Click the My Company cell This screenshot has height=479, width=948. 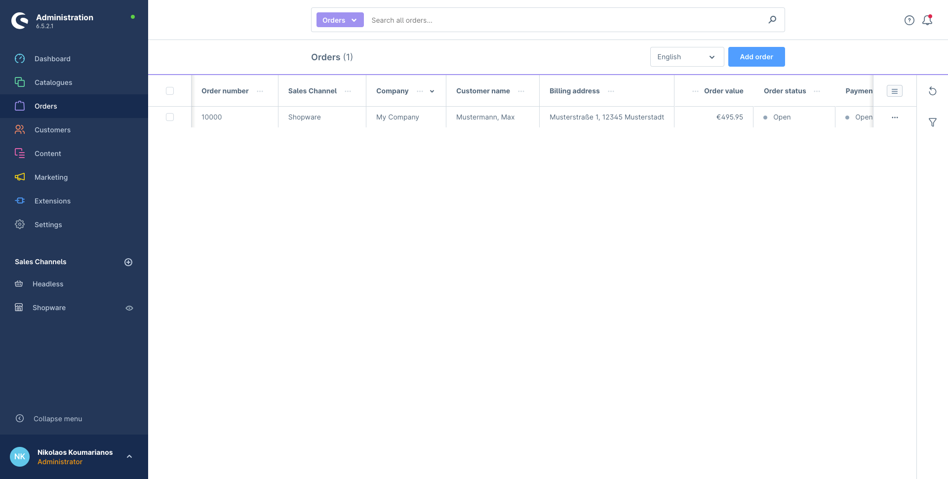coord(397,117)
